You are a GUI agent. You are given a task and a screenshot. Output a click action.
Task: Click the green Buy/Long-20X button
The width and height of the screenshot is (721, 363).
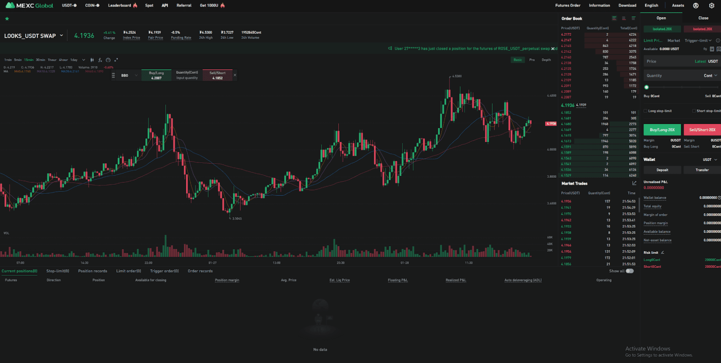[662, 130]
